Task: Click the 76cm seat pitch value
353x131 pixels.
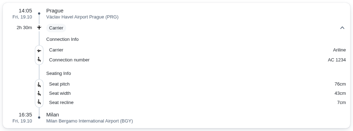Action: pyautogui.click(x=340, y=84)
